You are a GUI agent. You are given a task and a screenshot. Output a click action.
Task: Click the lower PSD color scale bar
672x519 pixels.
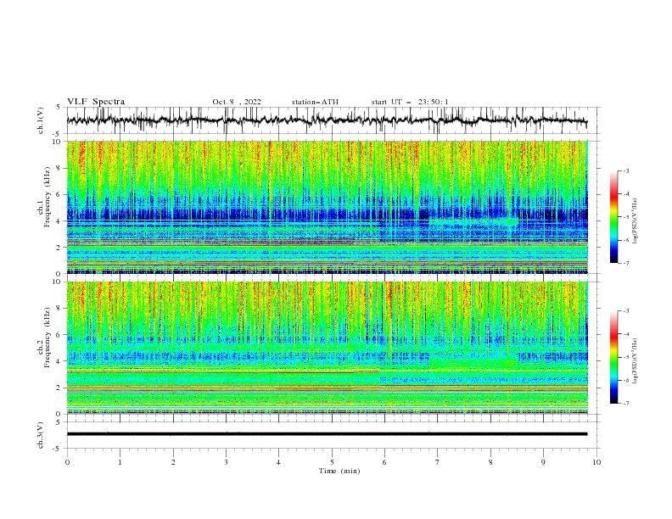(x=613, y=357)
